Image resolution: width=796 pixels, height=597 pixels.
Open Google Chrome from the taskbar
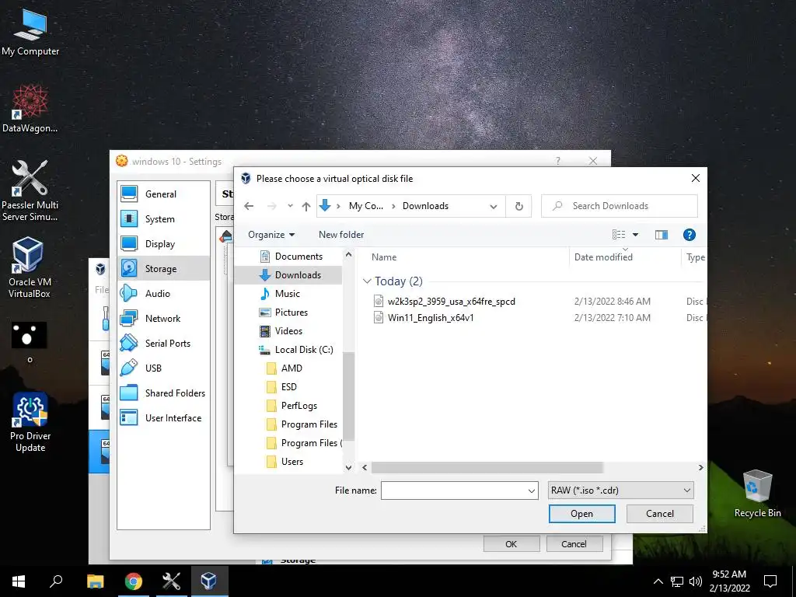[134, 581]
